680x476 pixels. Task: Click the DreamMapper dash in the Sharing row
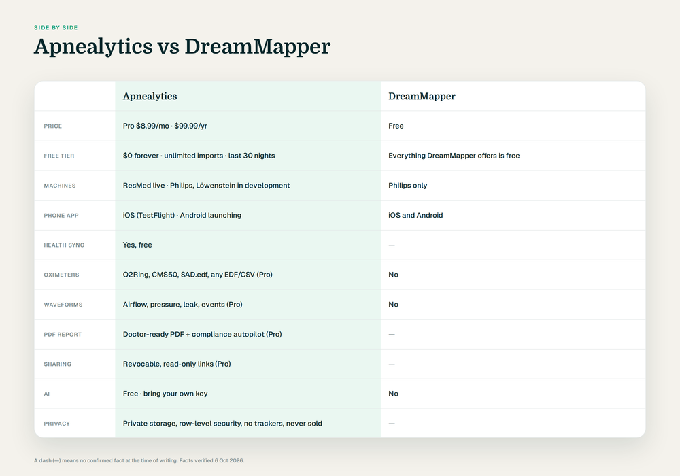tap(392, 364)
